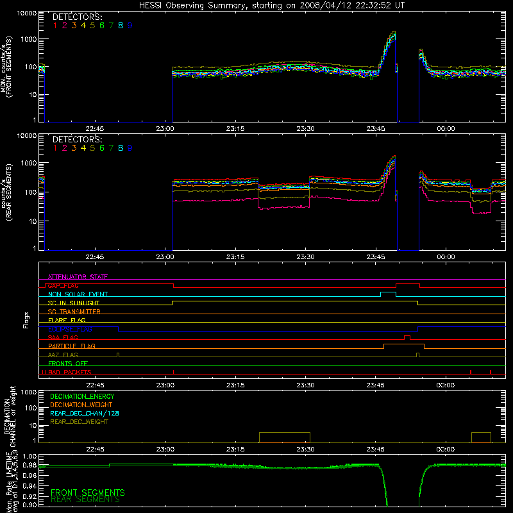Click detector 3 in front segments legend
This screenshot has height=513, width=513.
pyautogui.click(x=74, y=26)
